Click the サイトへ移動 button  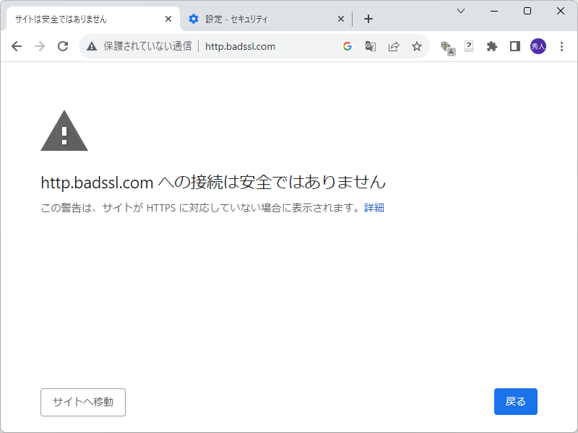[82, 402]
